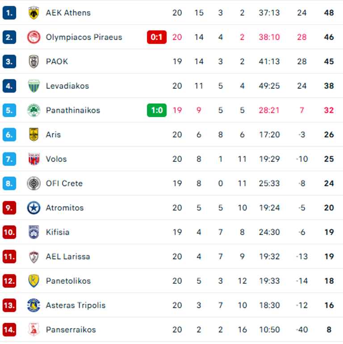Open the Panetolikos team link
Viewport: 343px width, 344px height.
point(68,281)
